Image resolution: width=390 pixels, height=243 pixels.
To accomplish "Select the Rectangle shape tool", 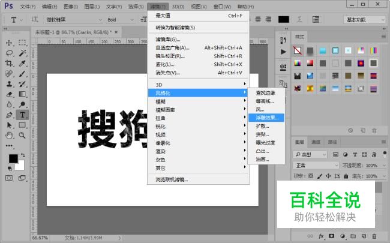I will tap(22, 125).
